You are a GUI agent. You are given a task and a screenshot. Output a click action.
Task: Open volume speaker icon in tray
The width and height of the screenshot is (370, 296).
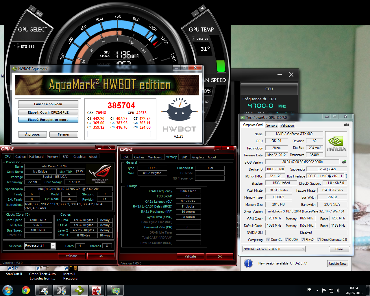pyautogui.click(x=338, y=290)
